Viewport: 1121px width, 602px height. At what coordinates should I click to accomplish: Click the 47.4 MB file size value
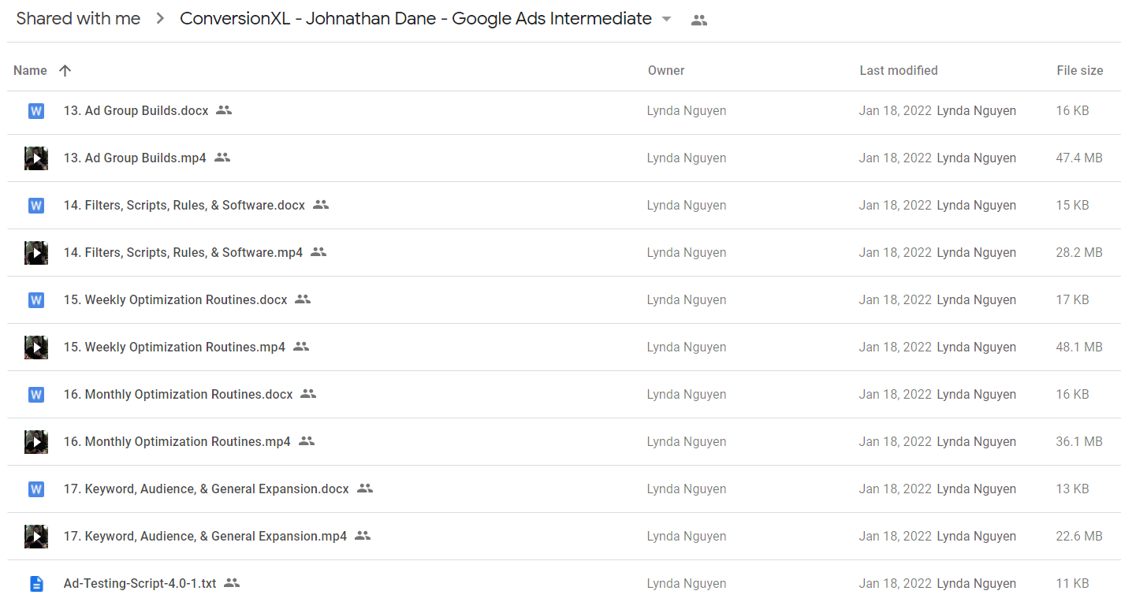click(x=1079, y=158)
